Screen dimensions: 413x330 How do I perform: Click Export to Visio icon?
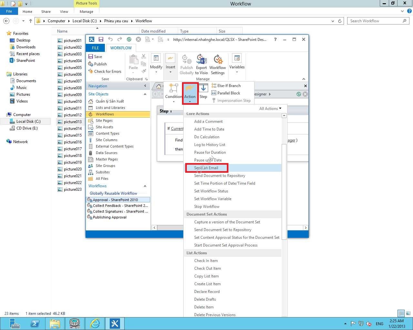[x=201, y=60]
